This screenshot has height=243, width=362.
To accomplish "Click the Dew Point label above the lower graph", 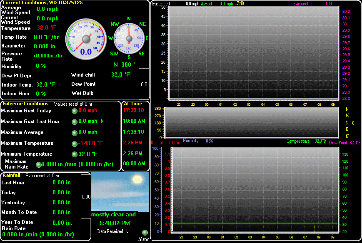I will (337, 142).
